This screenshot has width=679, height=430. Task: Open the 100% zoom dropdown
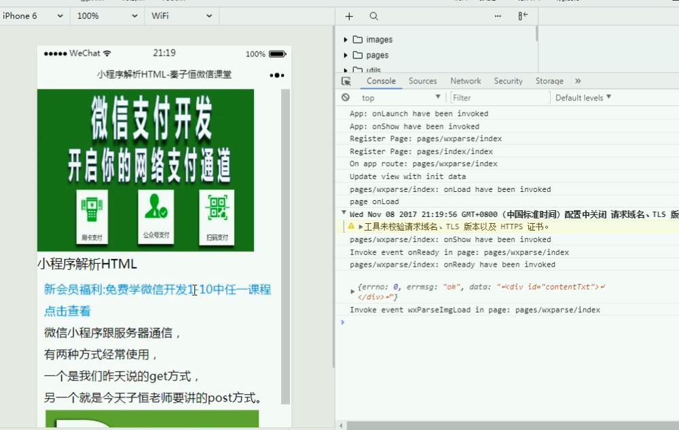coord(107,16)
